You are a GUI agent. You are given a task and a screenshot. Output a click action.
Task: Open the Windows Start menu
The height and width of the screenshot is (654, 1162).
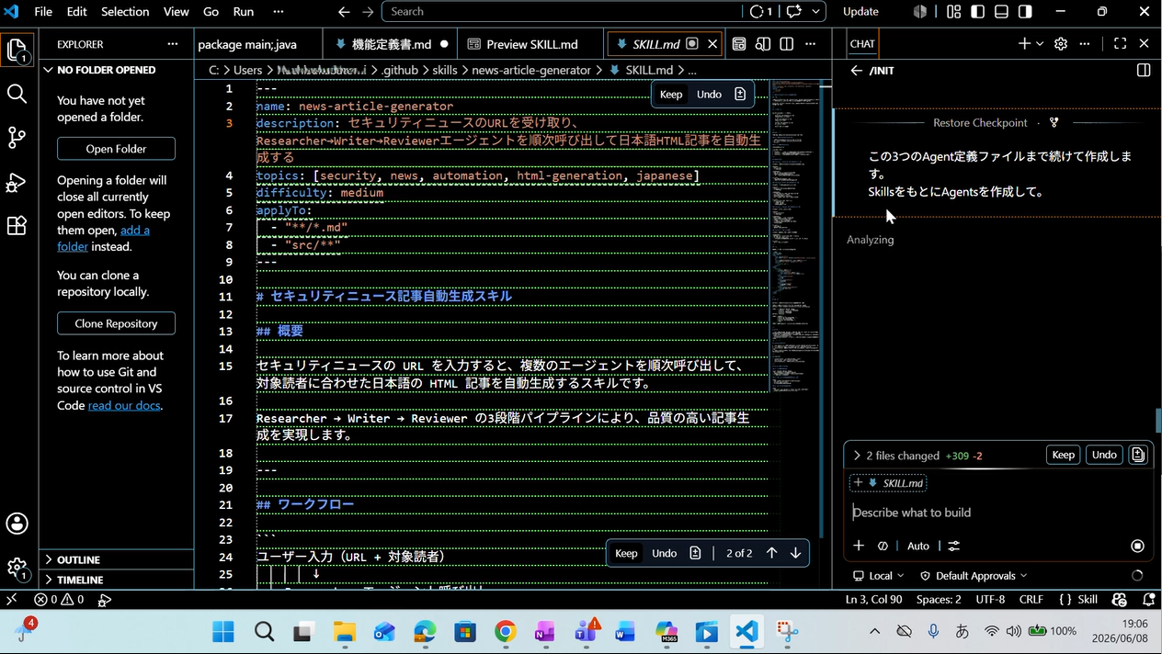[223, 632]
